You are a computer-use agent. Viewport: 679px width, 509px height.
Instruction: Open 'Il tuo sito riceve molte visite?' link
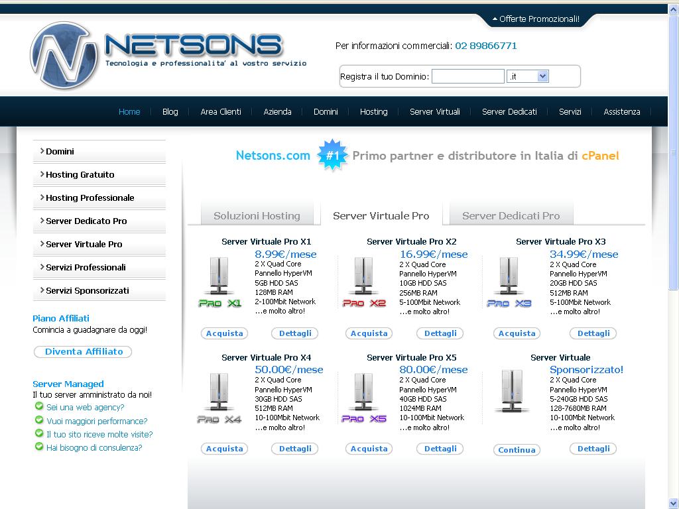99,435
